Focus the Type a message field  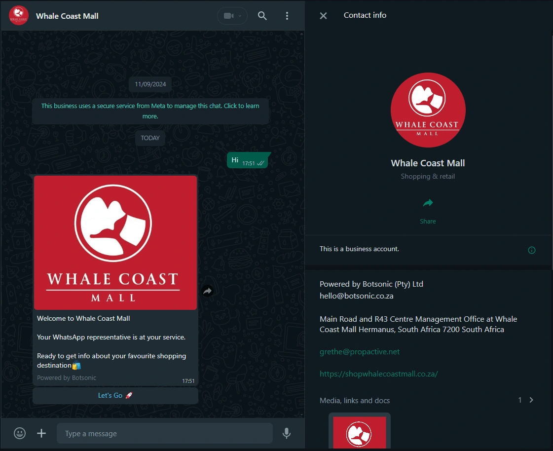165,433
